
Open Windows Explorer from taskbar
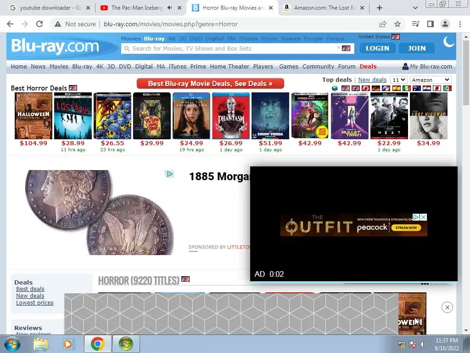click(x=40, y=344)
